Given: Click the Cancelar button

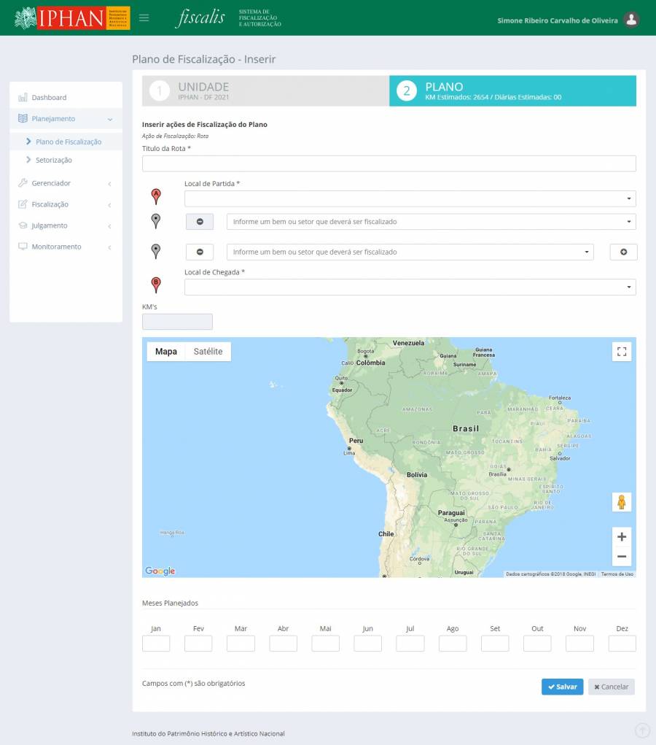Looking at the screenshot, I should 611,687.
